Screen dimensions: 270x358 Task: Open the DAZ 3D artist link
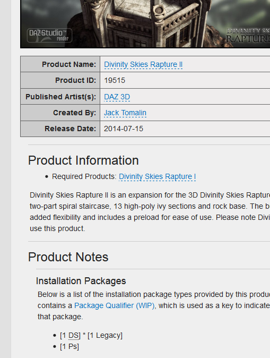pyautogui.click(x=117, y=97)
